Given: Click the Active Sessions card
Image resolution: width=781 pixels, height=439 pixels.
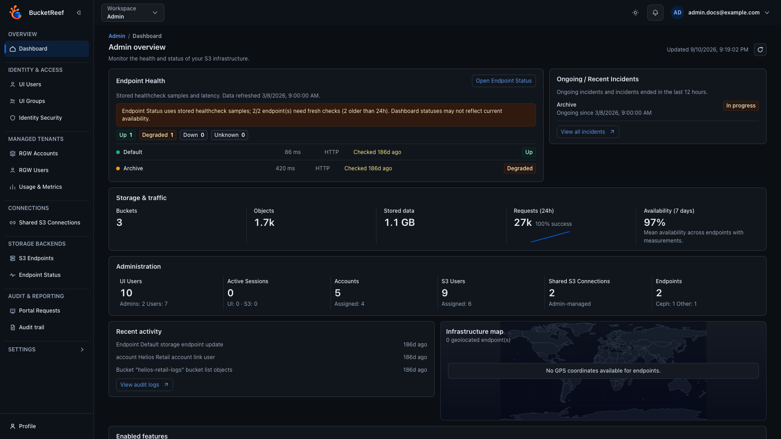Looking at the screenshot, I should tap(277, 292).
